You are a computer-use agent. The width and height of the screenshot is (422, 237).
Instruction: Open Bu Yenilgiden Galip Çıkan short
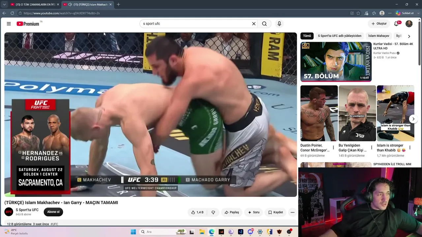click(x=357, y=113)
